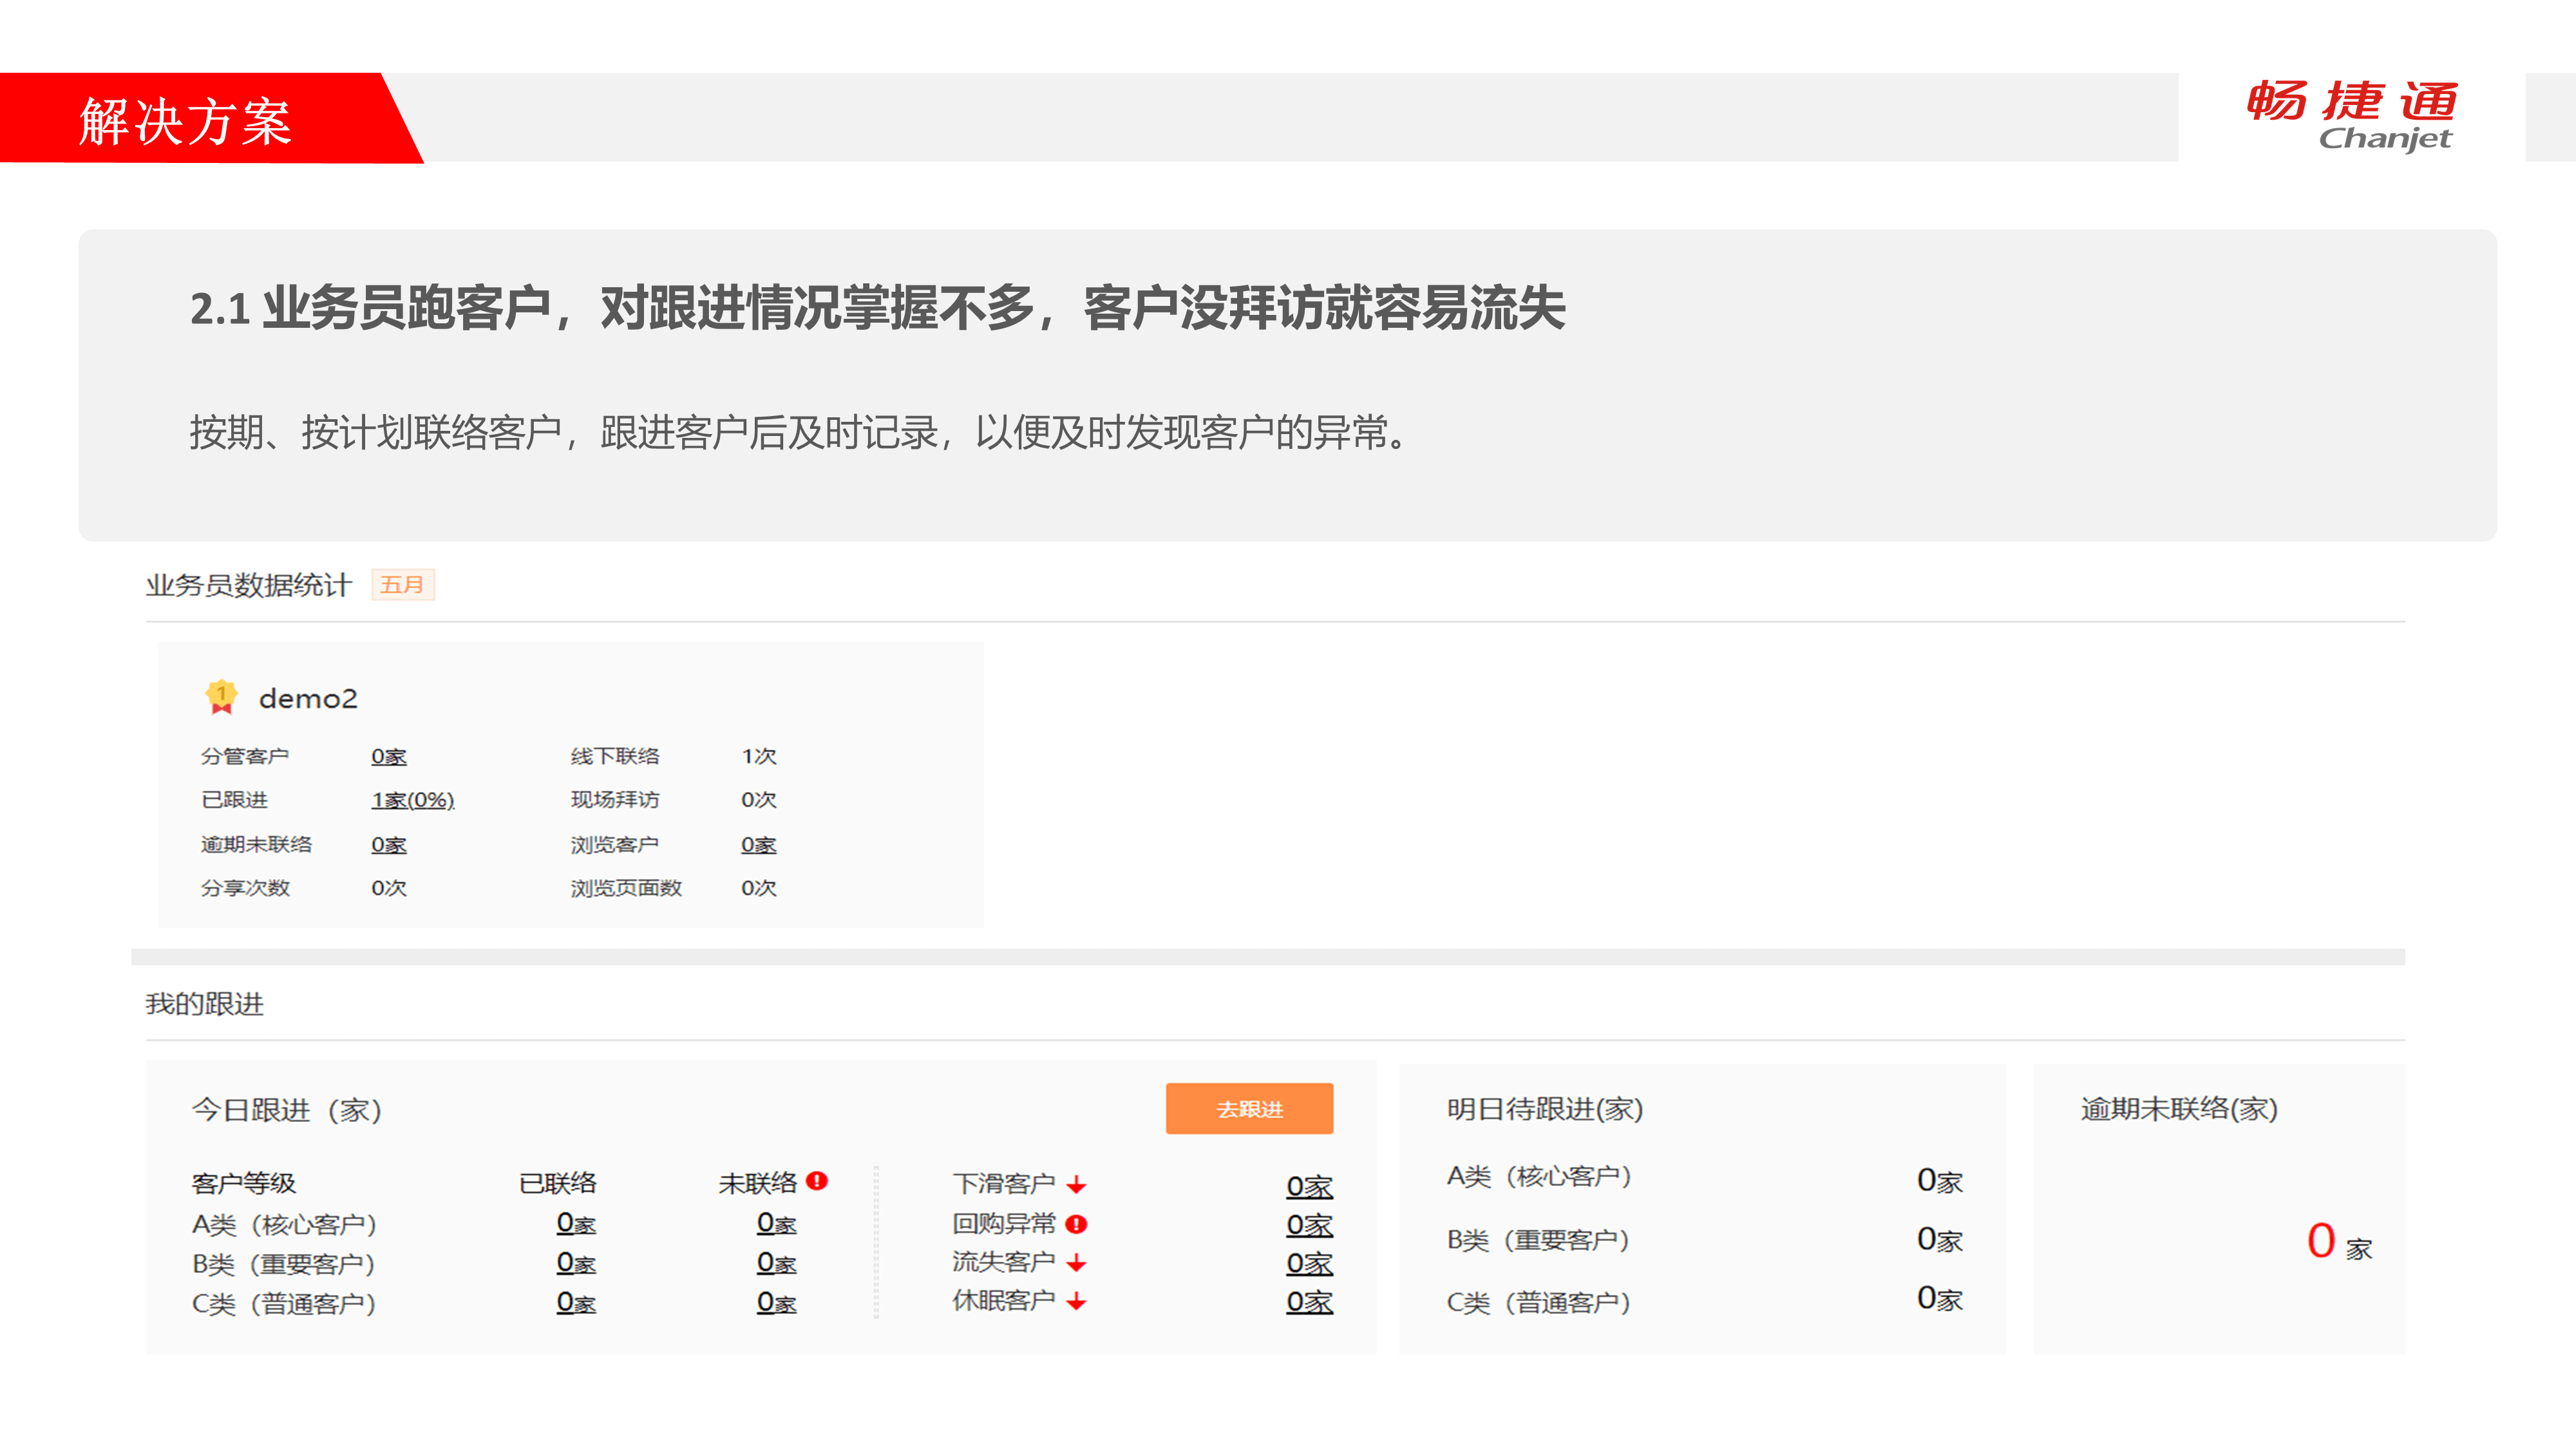Open the 下滑客户 0家 count link
2576x1449 pixels.
tap(1309, 1187)
